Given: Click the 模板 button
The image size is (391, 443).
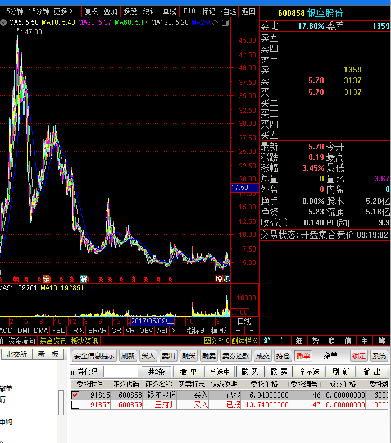Looking at the screenshot, I should tap(219, 331).
